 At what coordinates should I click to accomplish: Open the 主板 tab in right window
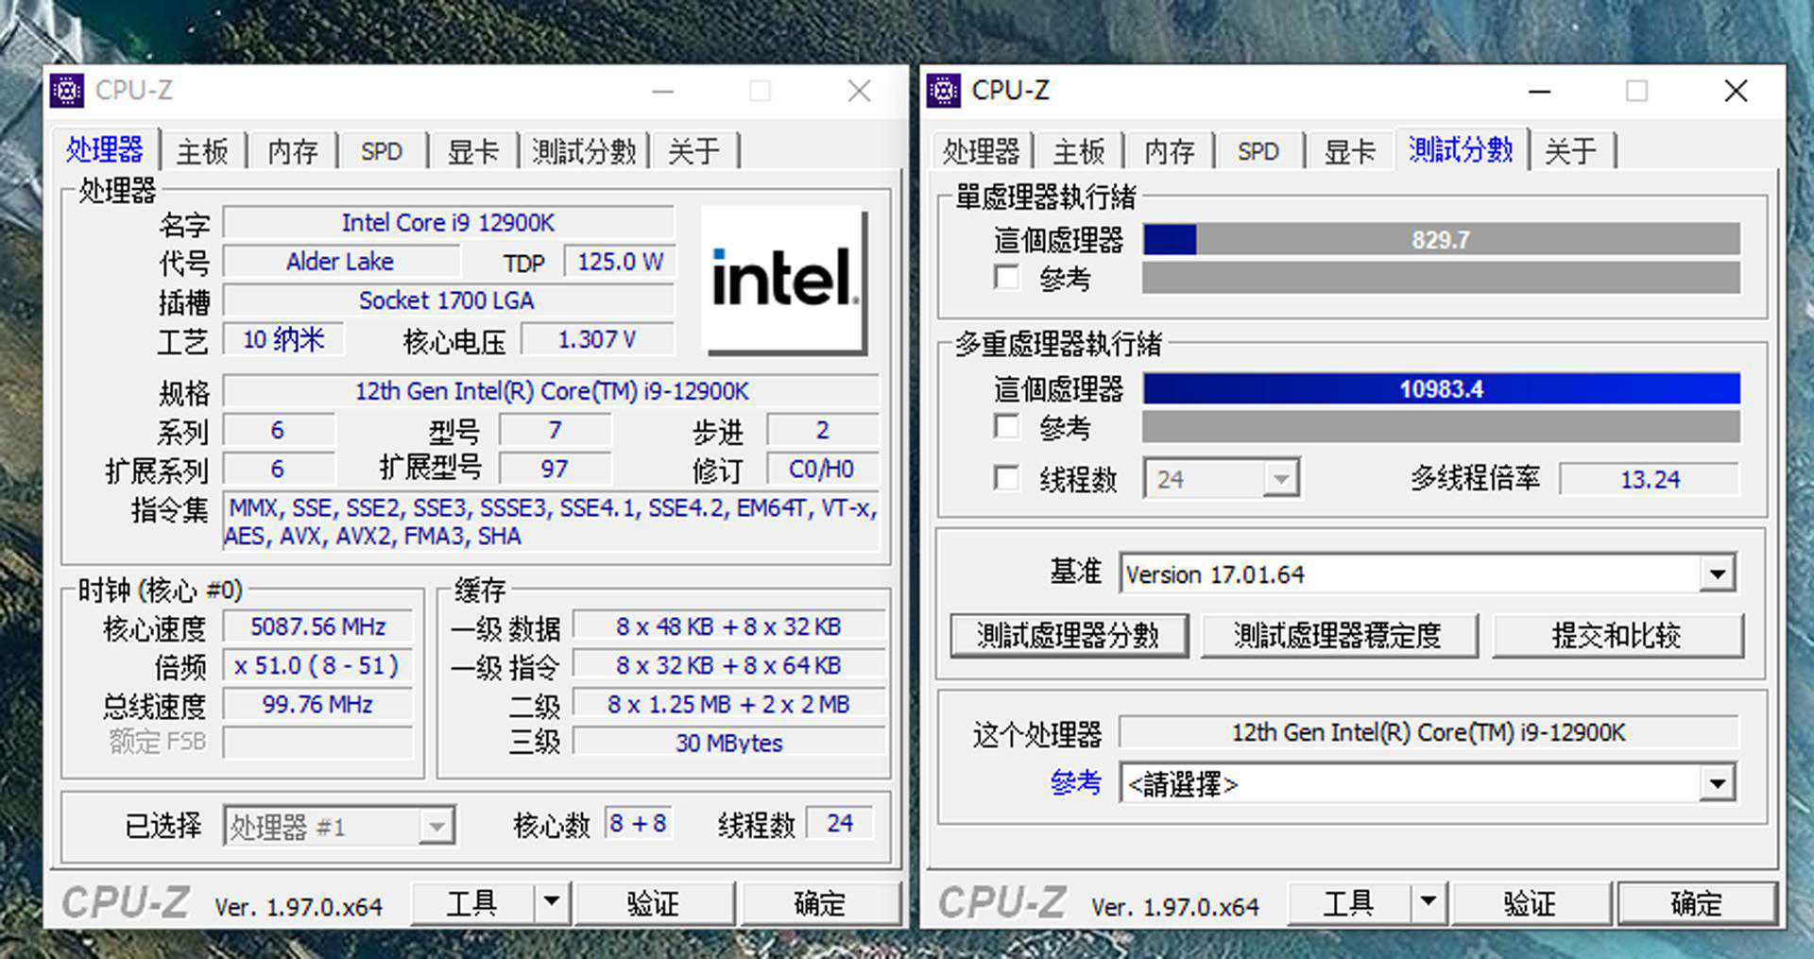coord(1078,151)
